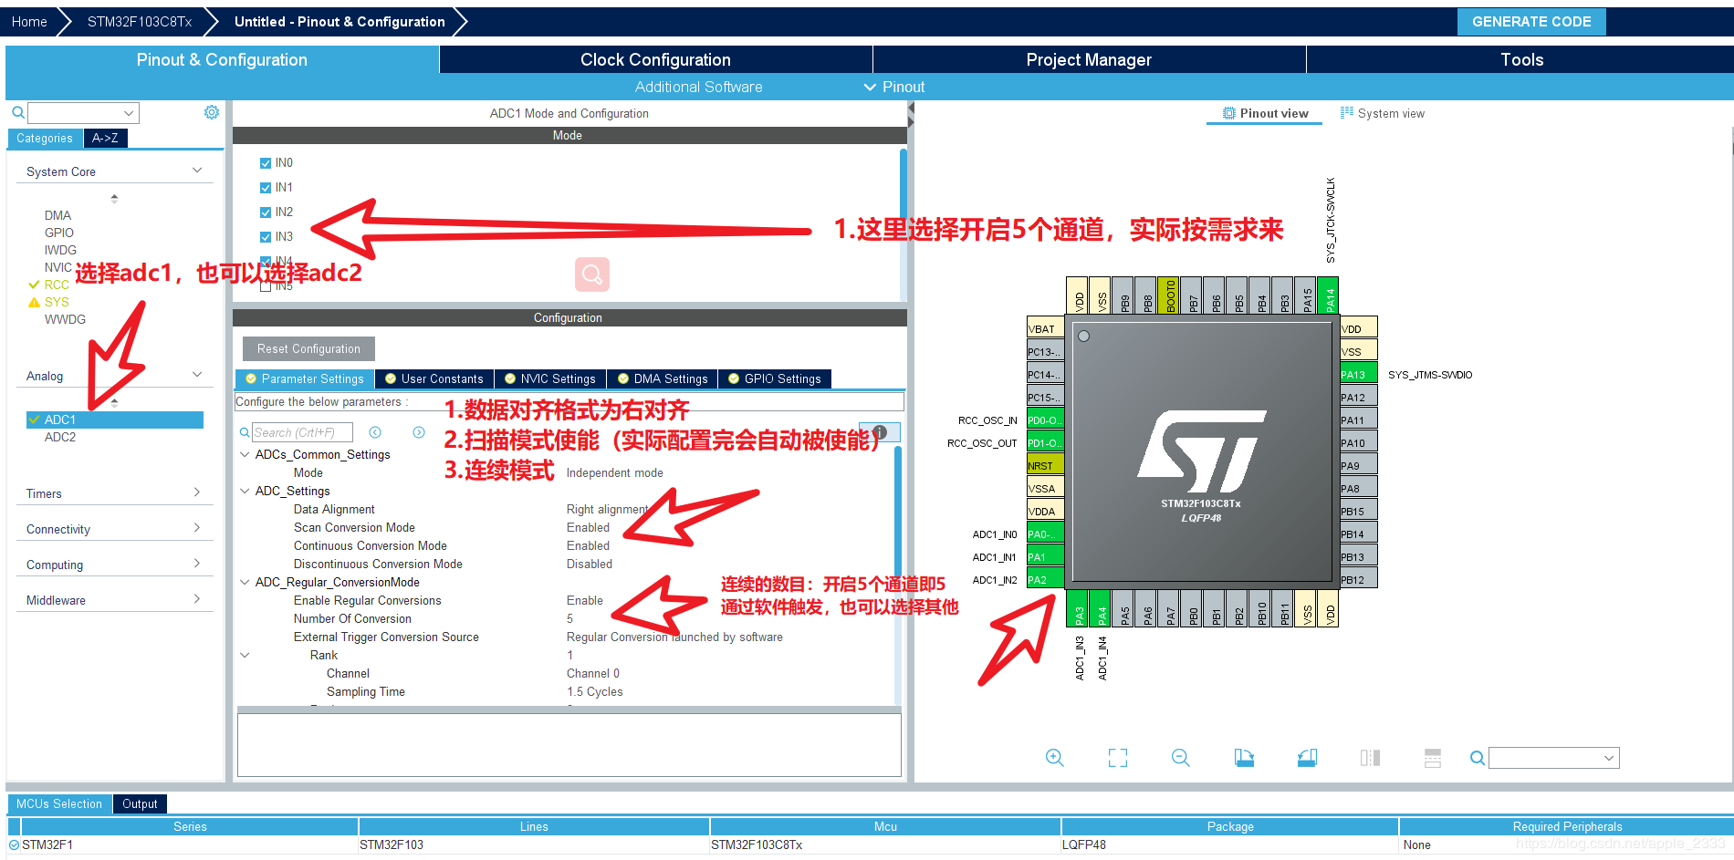1734x860 pixels.
Task: Click the zoom in icon below the chip
Action: pos(1055,758)
